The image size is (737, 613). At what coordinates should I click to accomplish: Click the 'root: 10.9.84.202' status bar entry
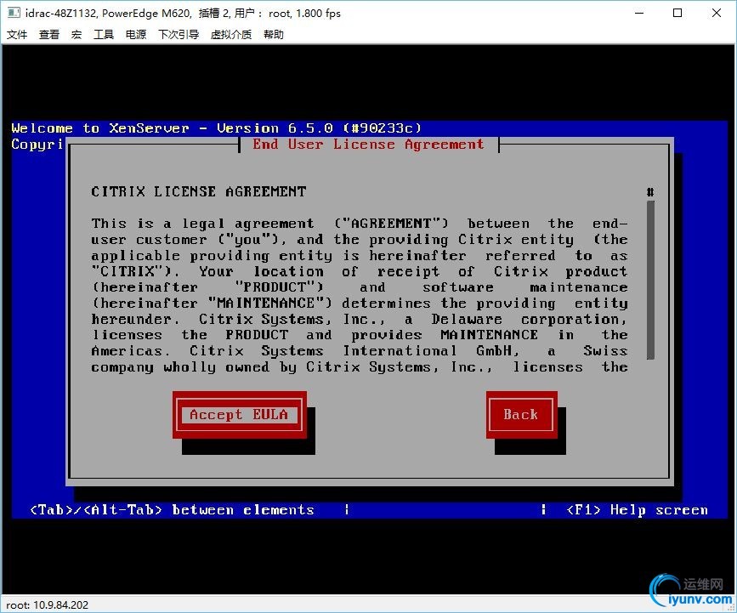(47, 605)
